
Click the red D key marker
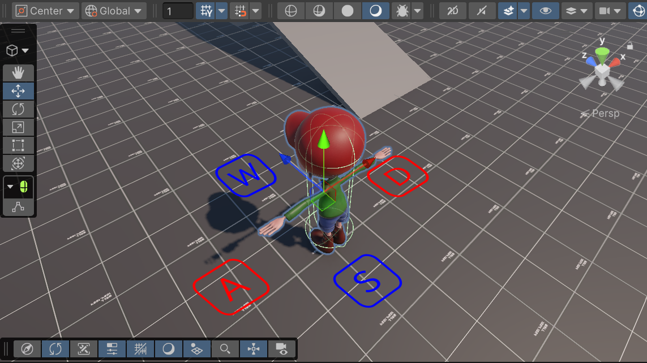point(398,176)
